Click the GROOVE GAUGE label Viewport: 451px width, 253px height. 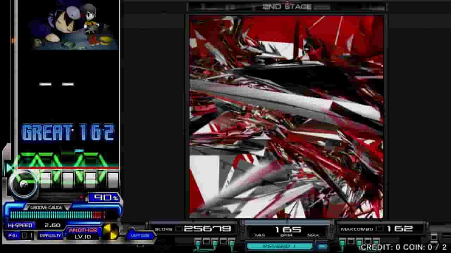coord(46,207)
